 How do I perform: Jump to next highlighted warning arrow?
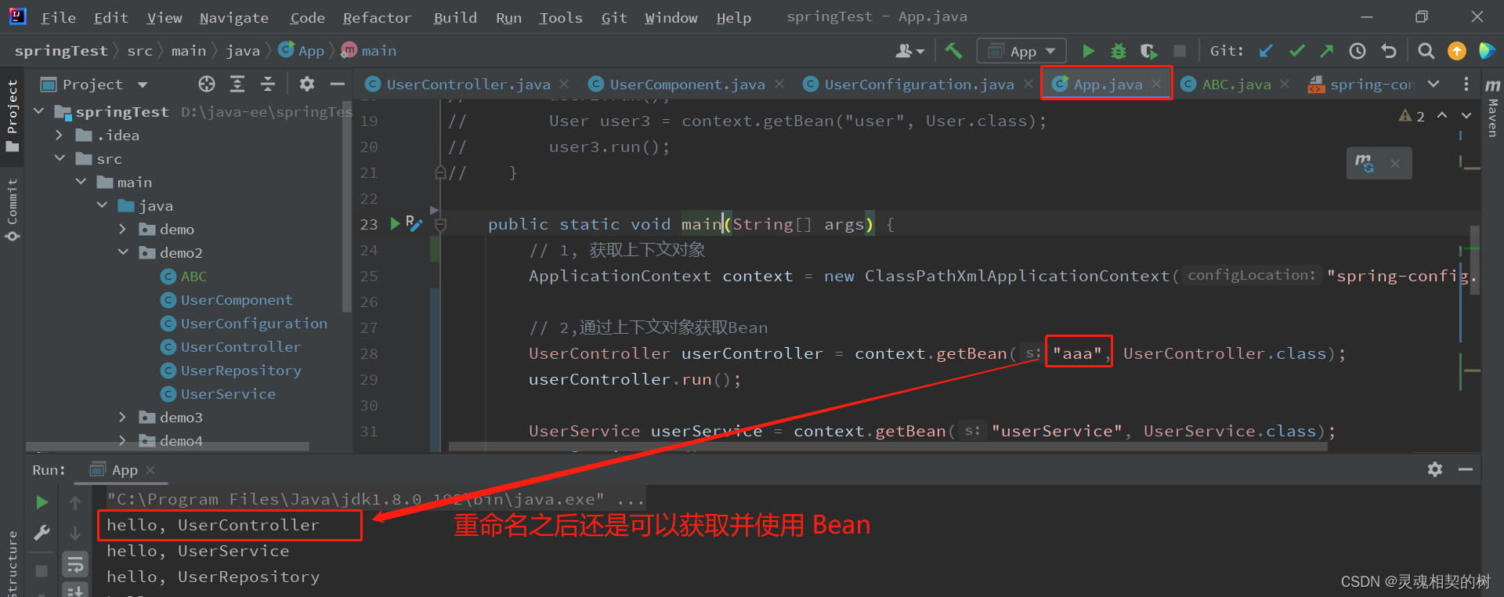pyautogui.click(x=1466, y=115)
